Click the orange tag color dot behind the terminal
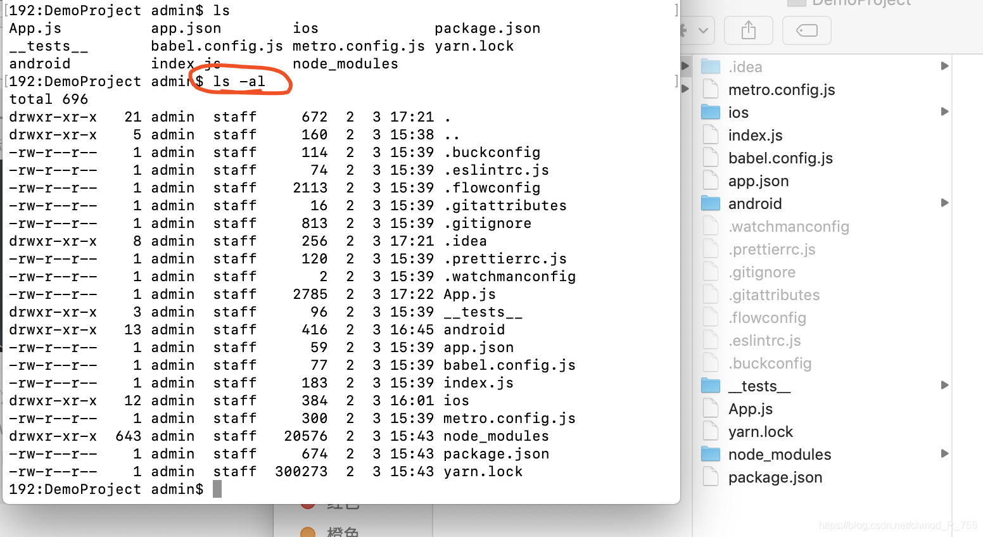 click(308, 533)
